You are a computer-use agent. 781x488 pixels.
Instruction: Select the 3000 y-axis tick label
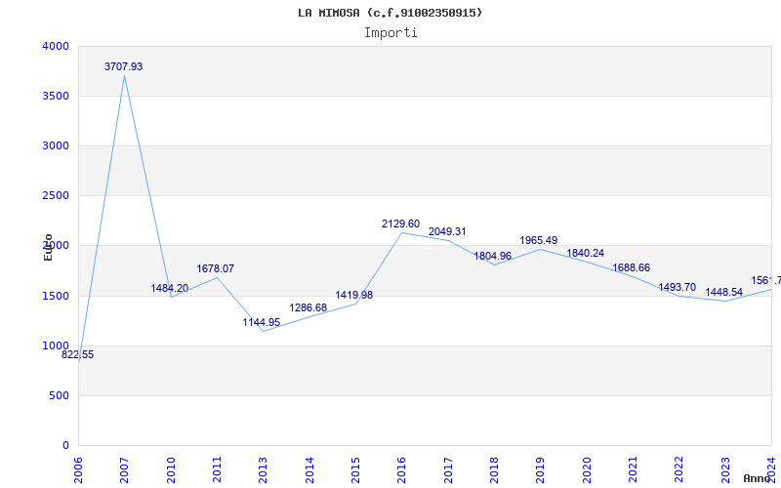coord(56,145)
